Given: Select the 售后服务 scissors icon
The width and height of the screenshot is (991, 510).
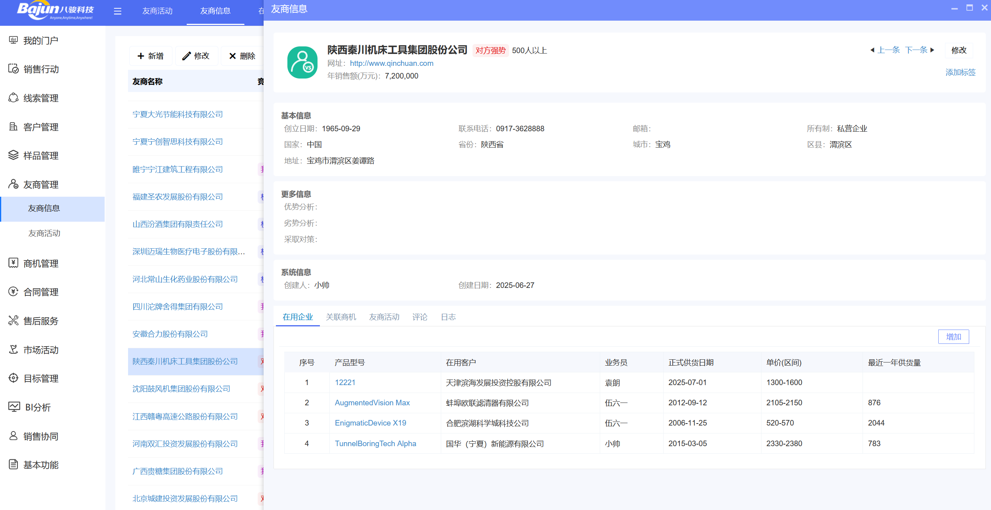Looking at the screenshot, I should click(13, 320).
